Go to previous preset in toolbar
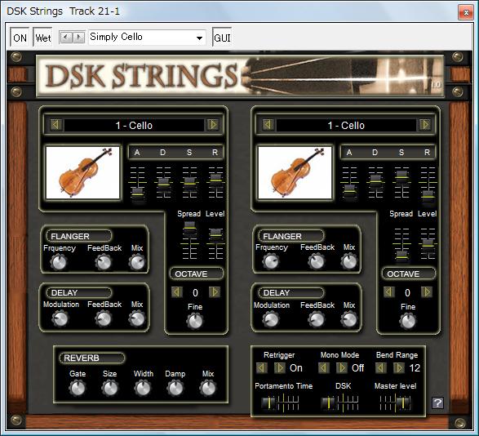Screen dimensions: 479x436 [x=66, y=38]
